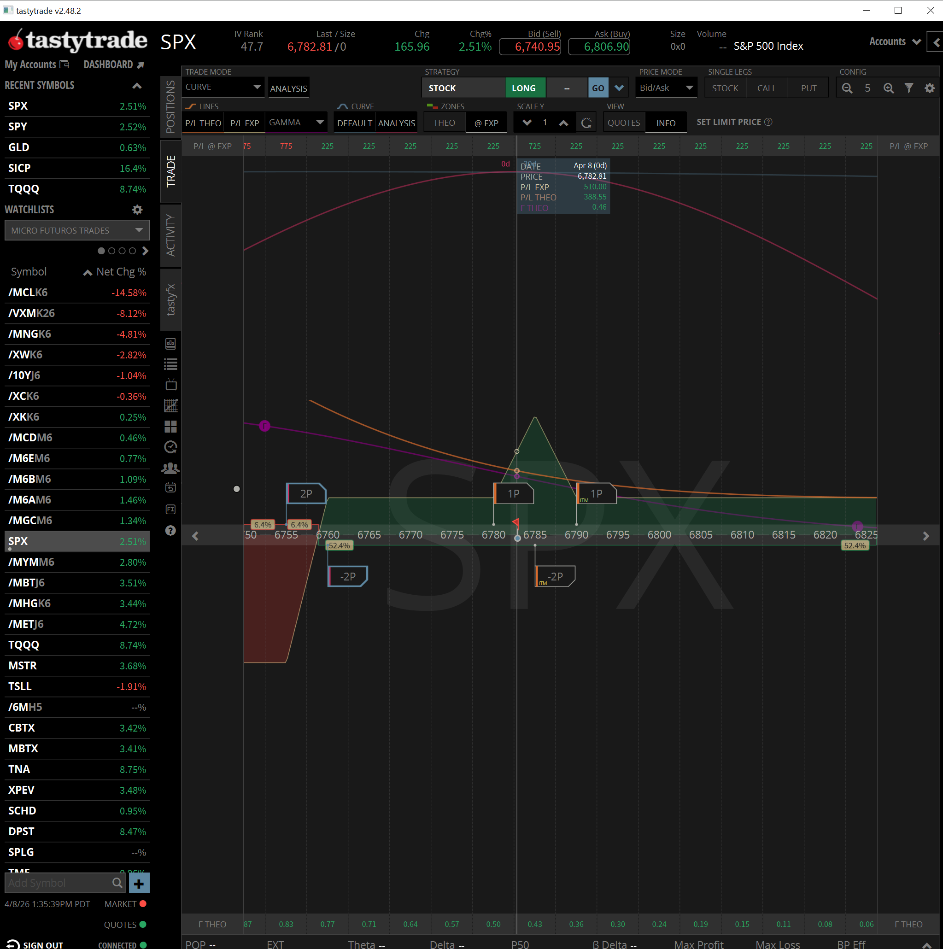Click the filter funnel icon
The image size is (943, 949).
(908, 88)
